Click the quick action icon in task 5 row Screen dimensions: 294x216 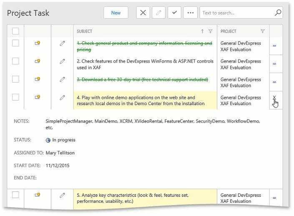tap(38, 195)
